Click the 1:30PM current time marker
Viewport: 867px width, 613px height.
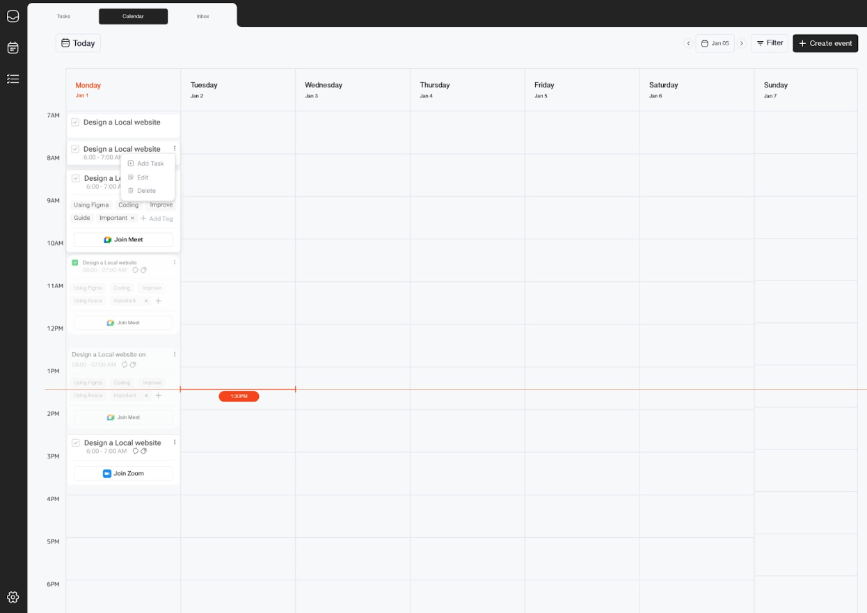tap(239, 396)
